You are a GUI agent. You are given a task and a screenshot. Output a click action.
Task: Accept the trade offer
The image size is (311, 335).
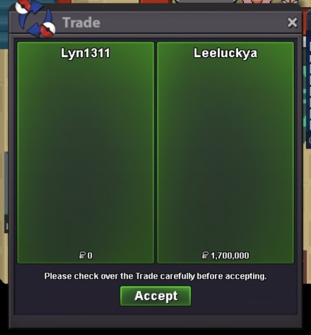pos(156,296)
